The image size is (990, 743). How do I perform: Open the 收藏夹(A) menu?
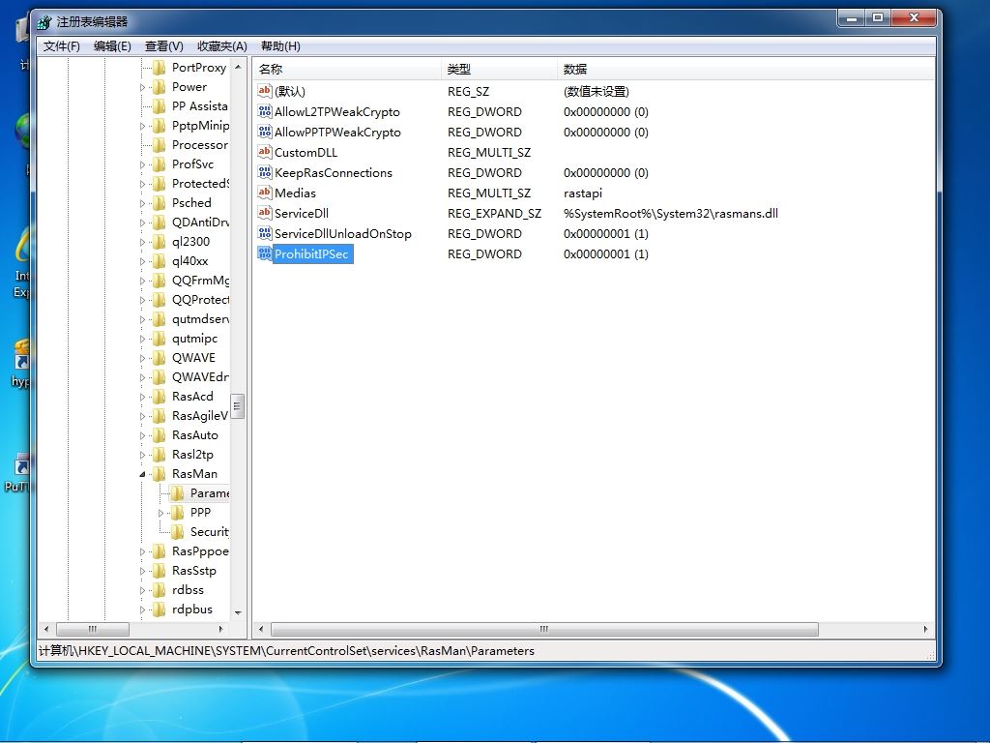tap(222, 46)
